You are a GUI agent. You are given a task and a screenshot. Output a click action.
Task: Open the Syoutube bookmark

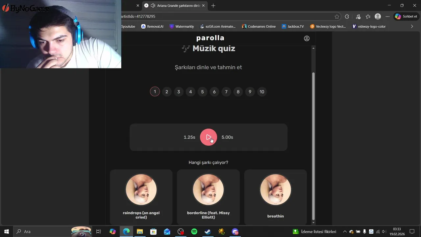click(x=128, y=26)
